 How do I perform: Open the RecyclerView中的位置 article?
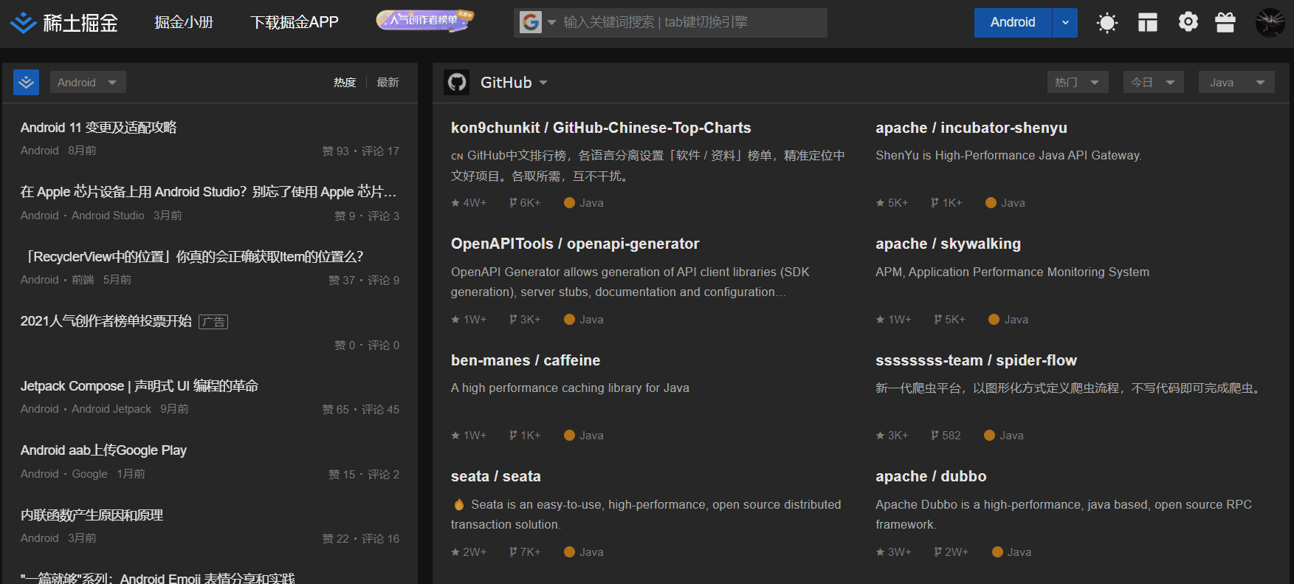click(x=192, y=257)
